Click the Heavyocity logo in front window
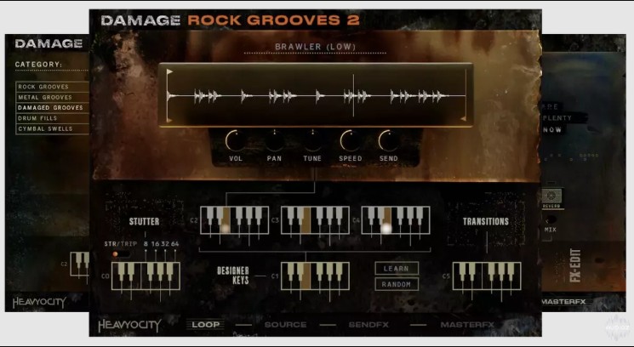 [130, 325]
